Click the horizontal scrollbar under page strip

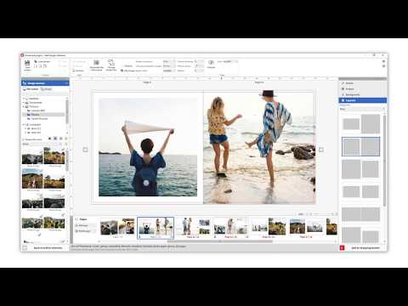coord(219,241)
